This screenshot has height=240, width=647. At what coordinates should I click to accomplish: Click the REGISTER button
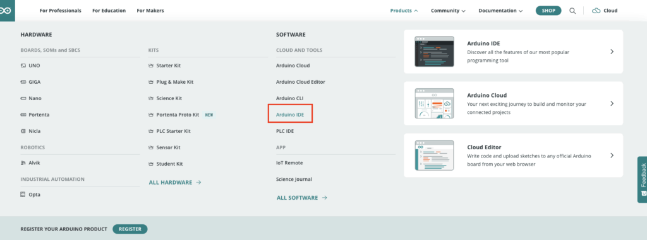(x=130, y=229)
